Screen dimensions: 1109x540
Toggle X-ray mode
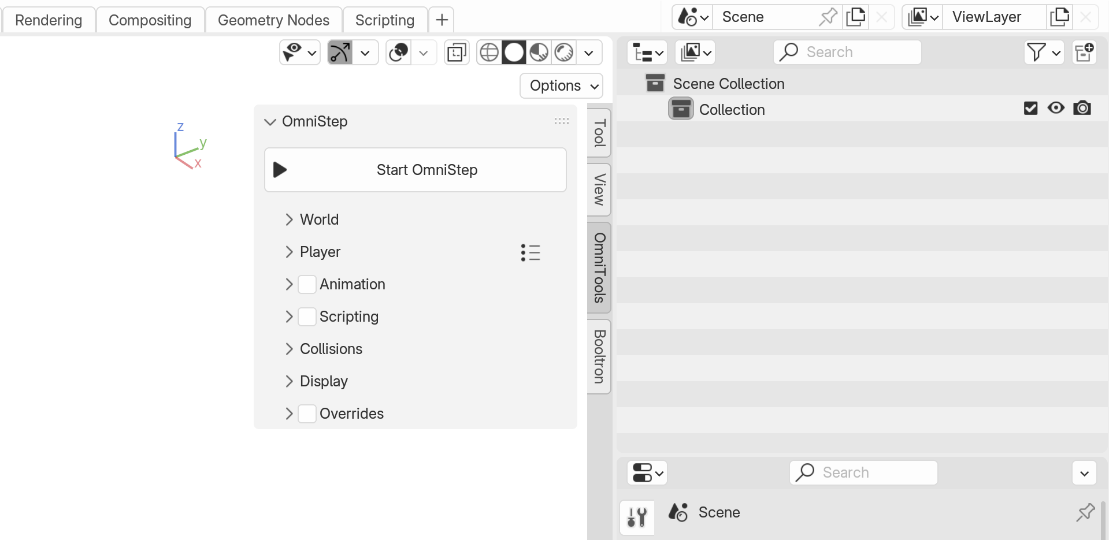[x=457, y=53]
